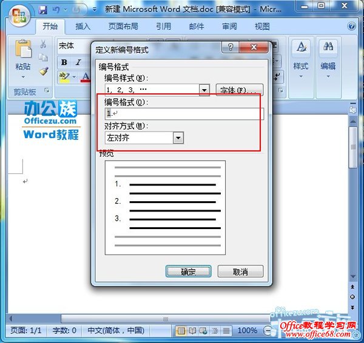This screenshot has width=364, height=343.
Task: Jump to next page double arrow
Action: [352, 308]
